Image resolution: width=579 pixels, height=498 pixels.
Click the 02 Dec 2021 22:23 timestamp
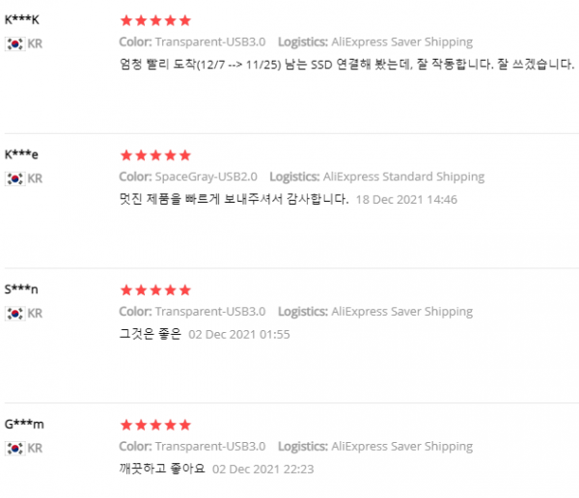tap(262, 469)
